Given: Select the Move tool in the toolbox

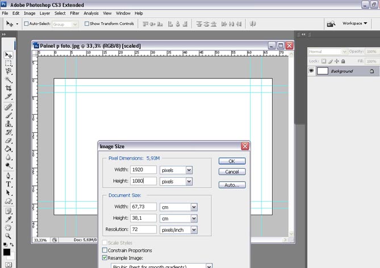Looking at the screenshot, I should [9, 55].
